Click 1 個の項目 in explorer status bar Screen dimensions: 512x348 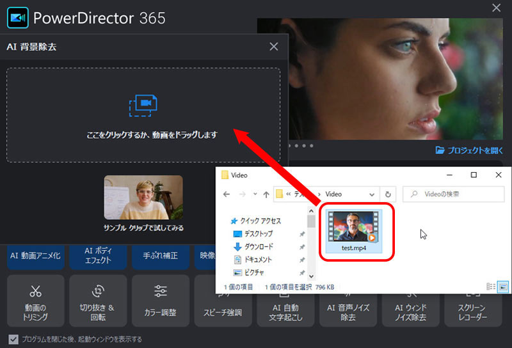238,287
